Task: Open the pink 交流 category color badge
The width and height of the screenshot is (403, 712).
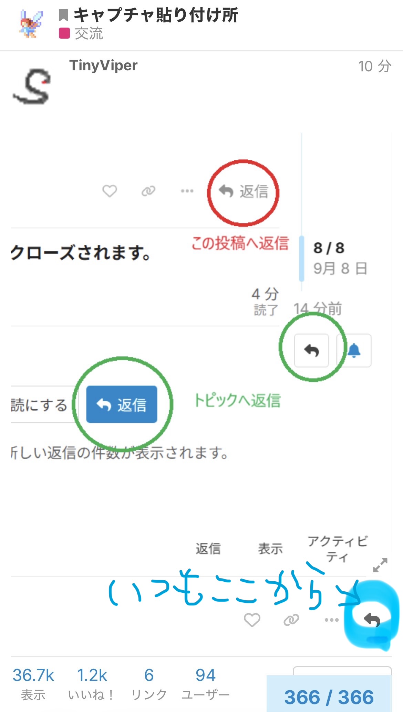Action: [x=64, y=33]
